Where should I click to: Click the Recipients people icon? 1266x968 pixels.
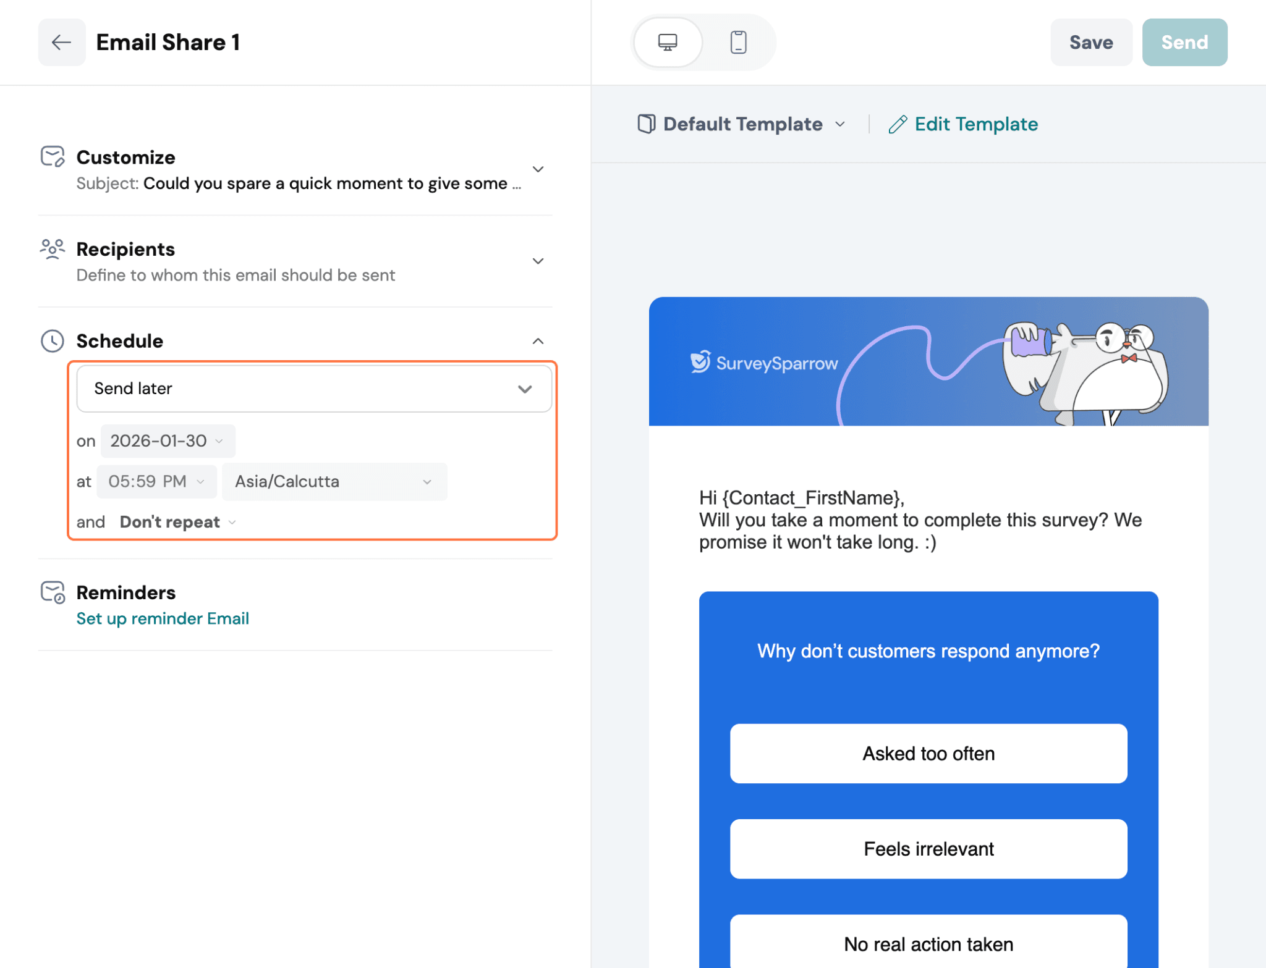pyautogui.click(x=53, y=249)
